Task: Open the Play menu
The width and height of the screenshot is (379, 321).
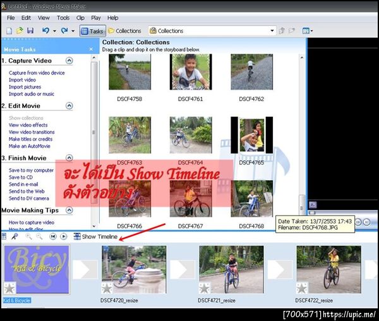Action: pos(96,18)
